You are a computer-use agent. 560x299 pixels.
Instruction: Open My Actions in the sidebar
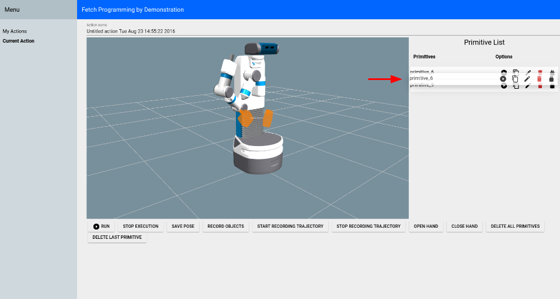click(x=15, y=32)
